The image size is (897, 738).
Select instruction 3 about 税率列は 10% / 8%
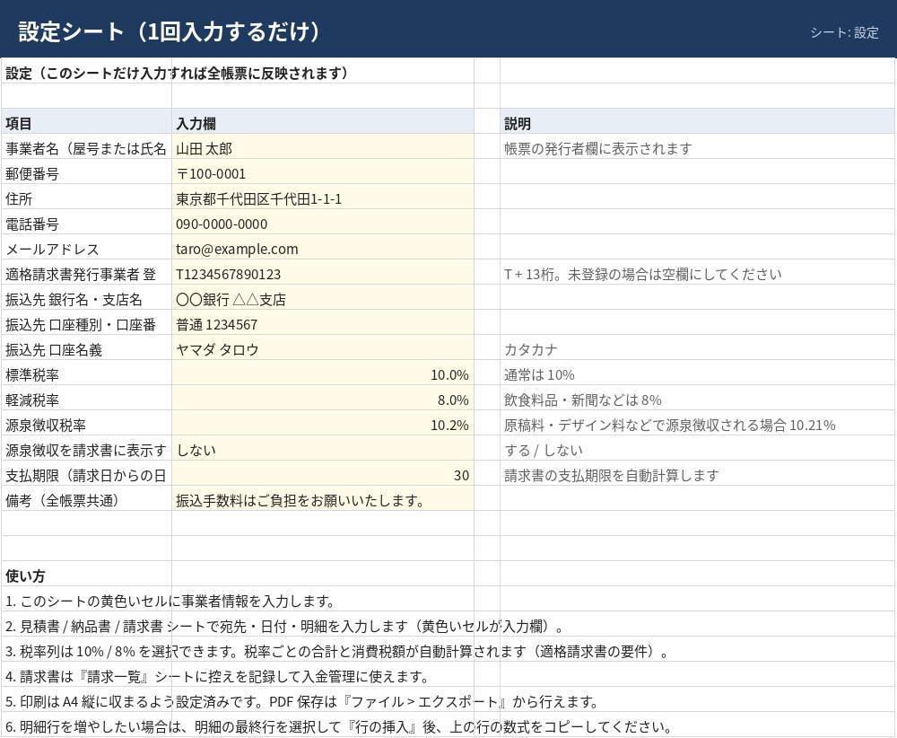coord(337,651)
